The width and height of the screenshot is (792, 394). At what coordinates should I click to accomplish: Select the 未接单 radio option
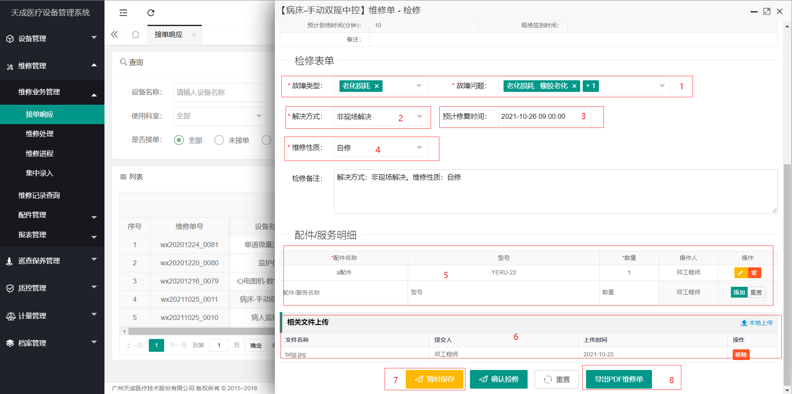(x=219, y=140)
